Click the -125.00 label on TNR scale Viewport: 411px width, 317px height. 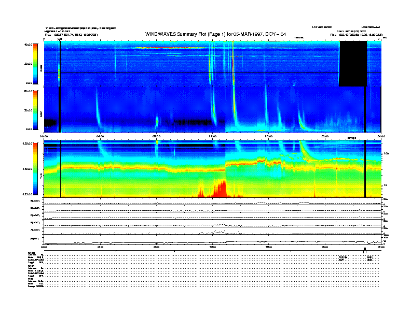click(x=28, y=143)
